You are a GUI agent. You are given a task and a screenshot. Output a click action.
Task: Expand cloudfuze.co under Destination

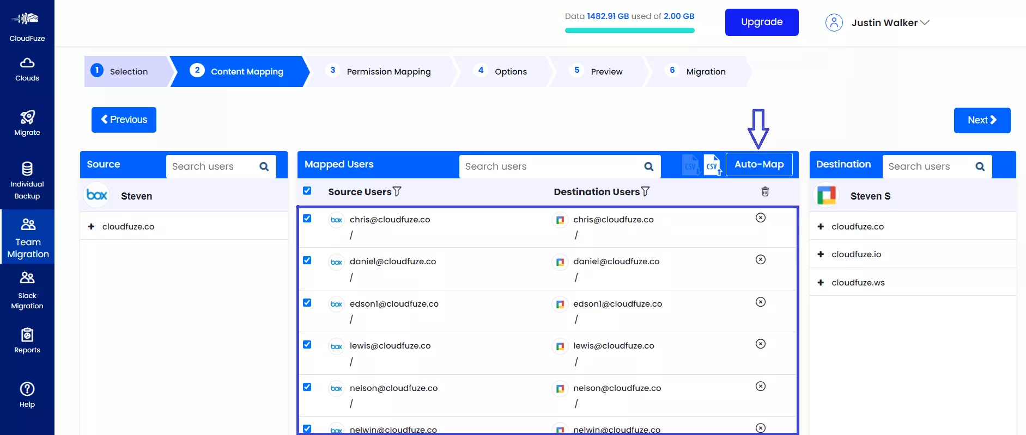[821, 226]
